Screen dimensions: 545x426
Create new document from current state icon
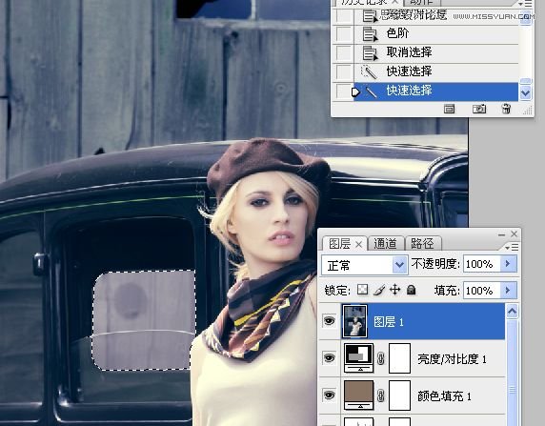click(449, 109)
